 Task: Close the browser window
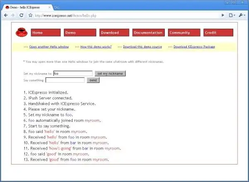[242, 2]
